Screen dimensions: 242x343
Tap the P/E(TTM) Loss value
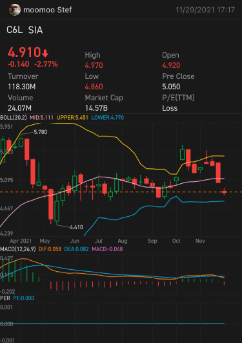click(x=170, y=108)
